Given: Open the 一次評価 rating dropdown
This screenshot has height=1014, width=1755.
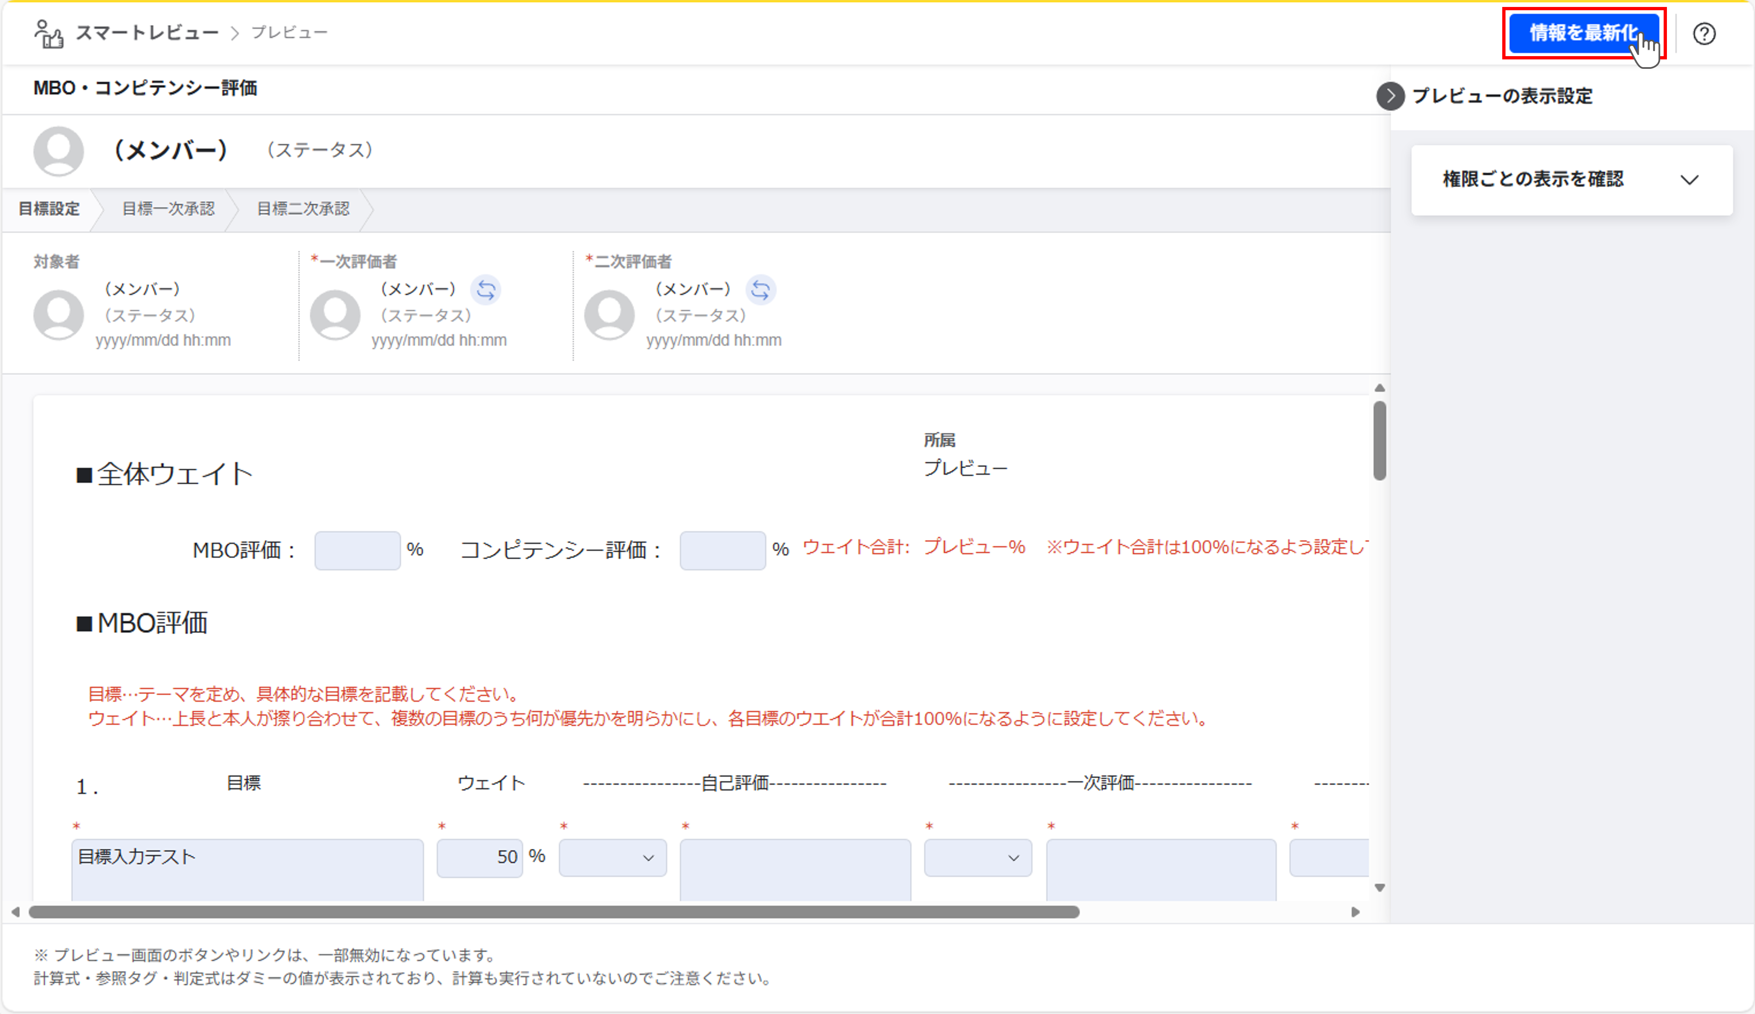Looking at the screenshot, I should [977, 858].
